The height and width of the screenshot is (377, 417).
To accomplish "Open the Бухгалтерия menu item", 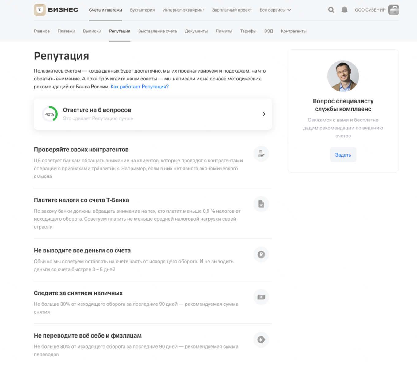I will pyautogui.click(x=142, y=10).
